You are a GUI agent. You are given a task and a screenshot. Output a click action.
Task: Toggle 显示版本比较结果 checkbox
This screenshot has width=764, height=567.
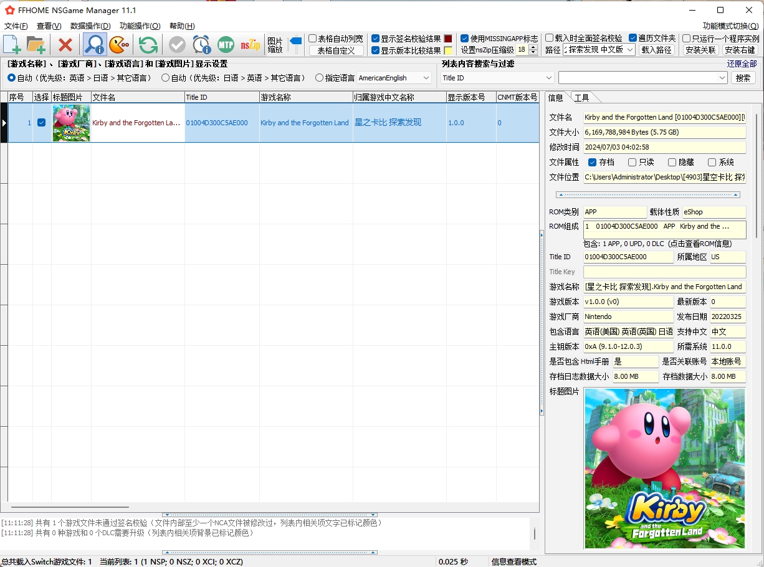pos(375,50)
